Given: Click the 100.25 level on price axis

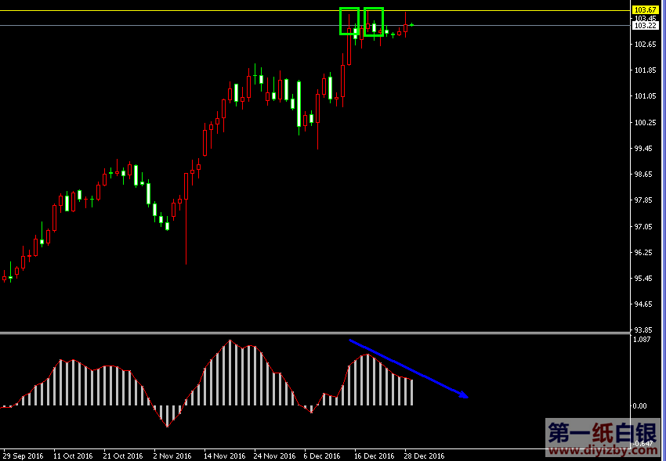Looking at the screenshot, I should (644, 122).
